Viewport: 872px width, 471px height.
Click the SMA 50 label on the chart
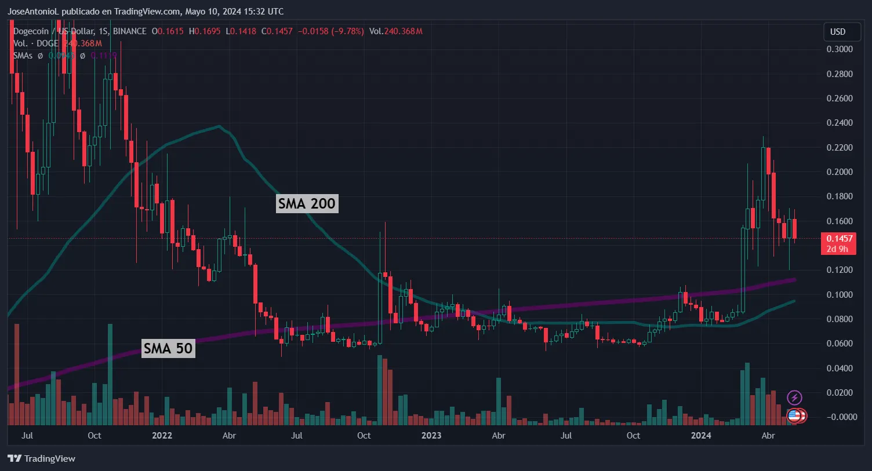[x=168, y=348]
